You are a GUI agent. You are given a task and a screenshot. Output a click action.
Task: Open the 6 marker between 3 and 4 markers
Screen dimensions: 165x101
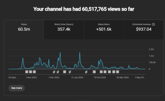[x=105, y=72]
